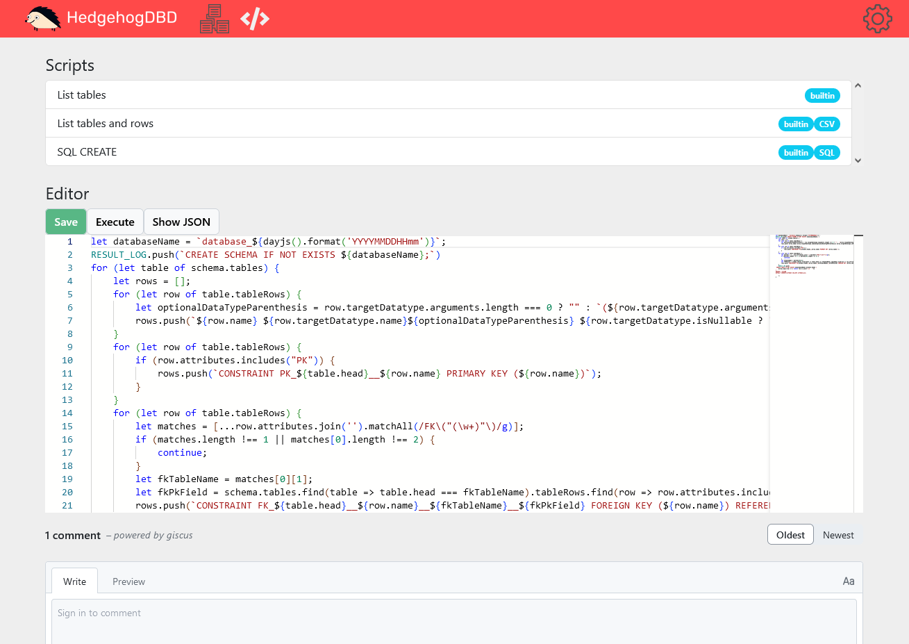Select the List tables script

pyautogui.click(x=449, y=95)
